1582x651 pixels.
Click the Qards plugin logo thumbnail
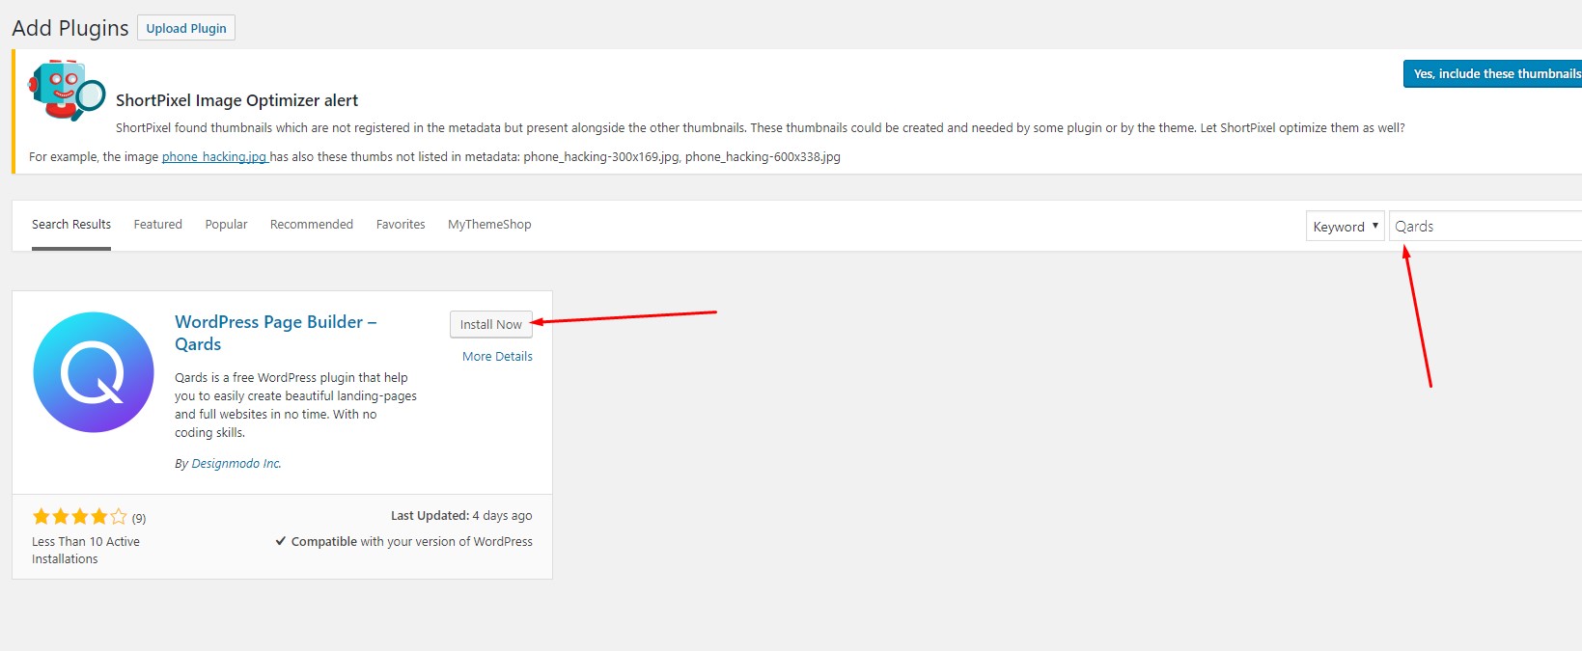(94, 372)
